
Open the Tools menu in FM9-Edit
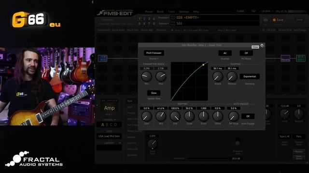171,12
